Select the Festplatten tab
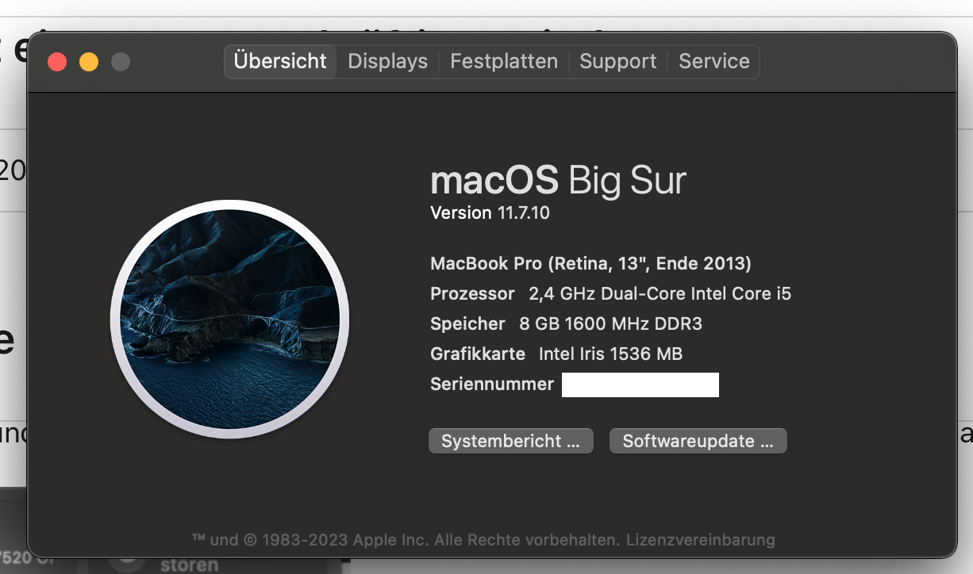 504,62
